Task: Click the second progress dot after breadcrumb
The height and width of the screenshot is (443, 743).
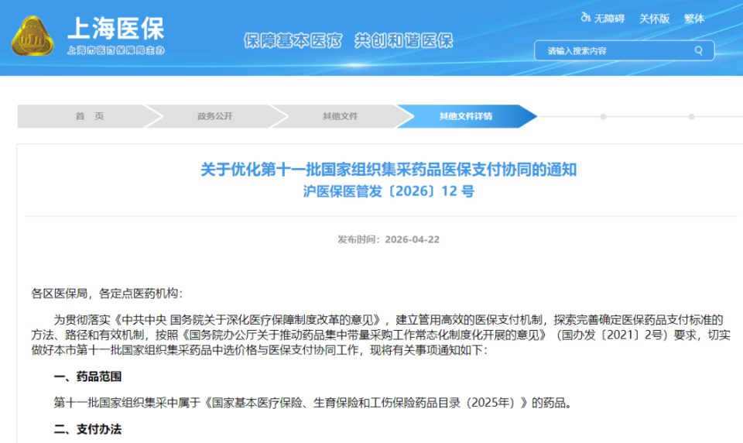Action: click(x=691, y=117)
